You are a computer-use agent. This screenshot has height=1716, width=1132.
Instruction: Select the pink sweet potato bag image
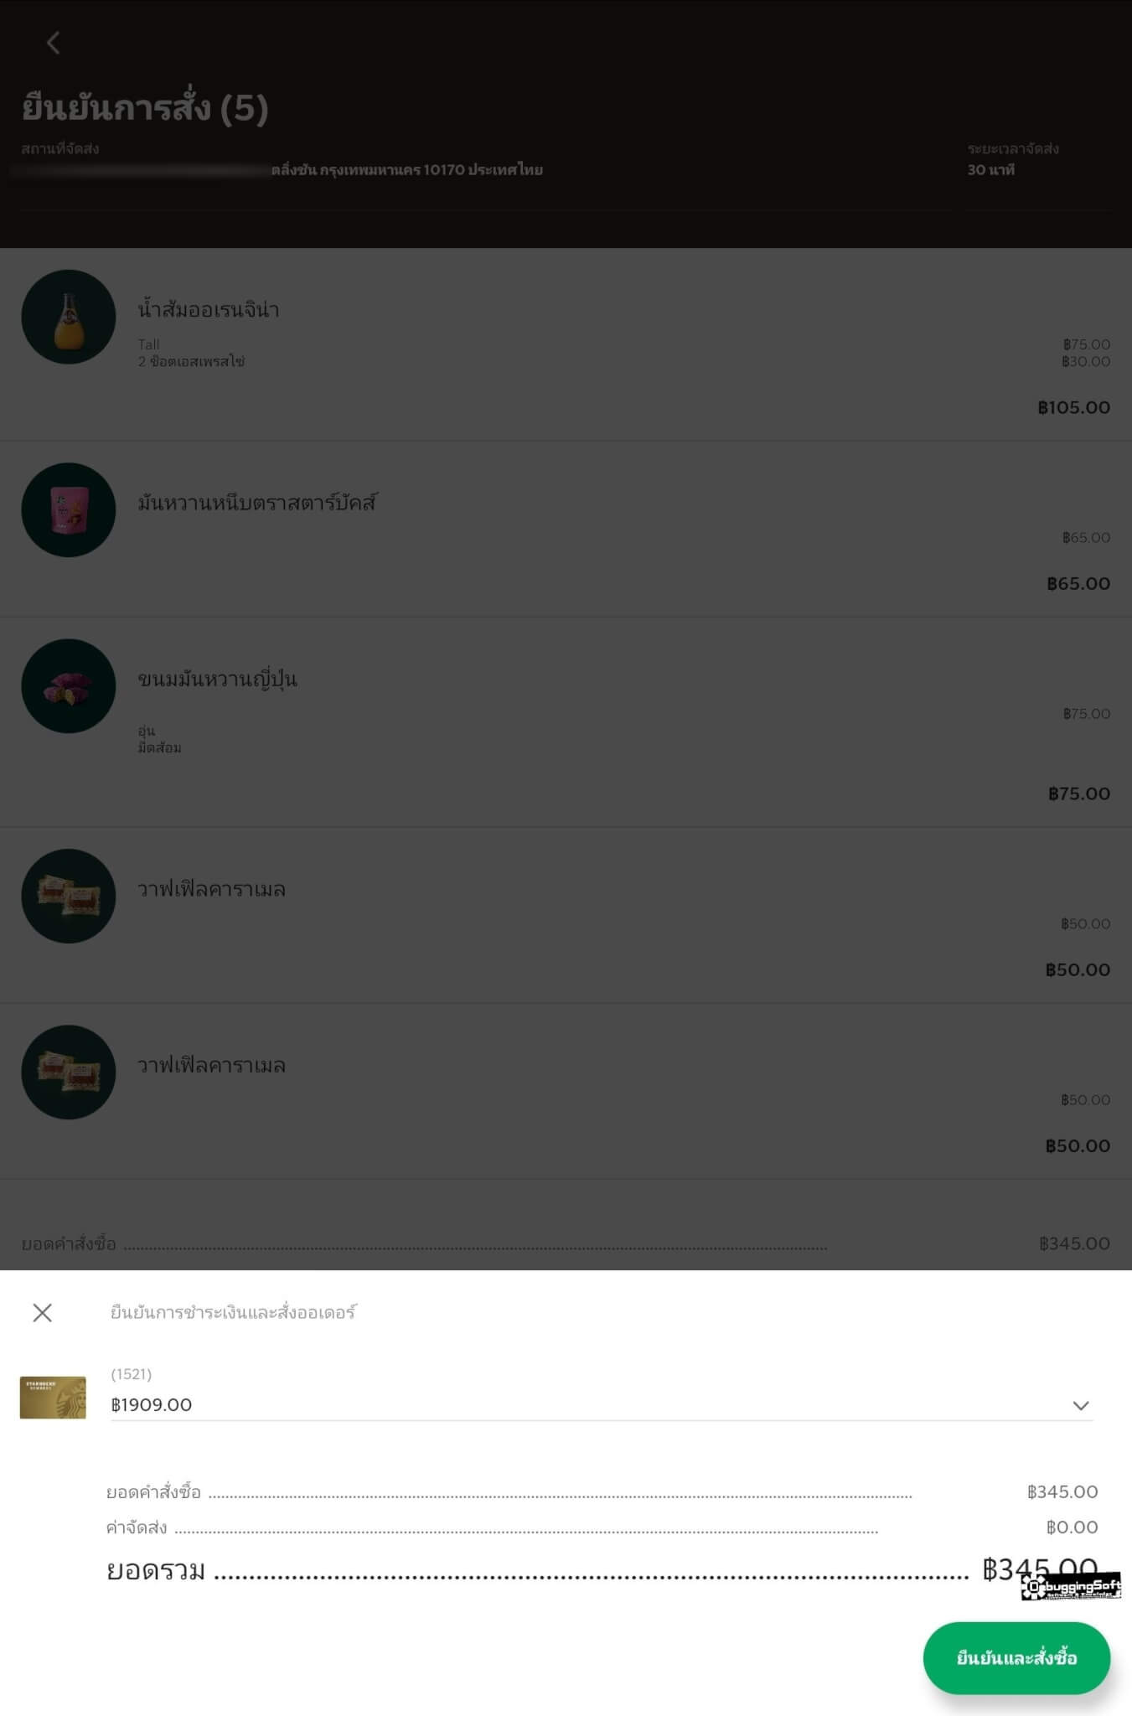69,509
